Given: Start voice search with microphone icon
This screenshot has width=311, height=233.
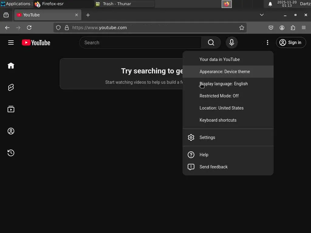Looking at the screenshot, I should tap(231, 42).
